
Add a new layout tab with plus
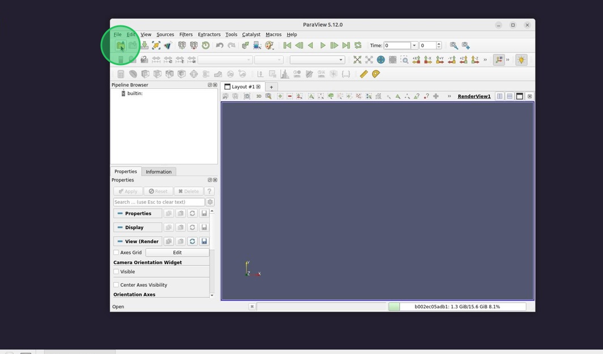(271, 87)
